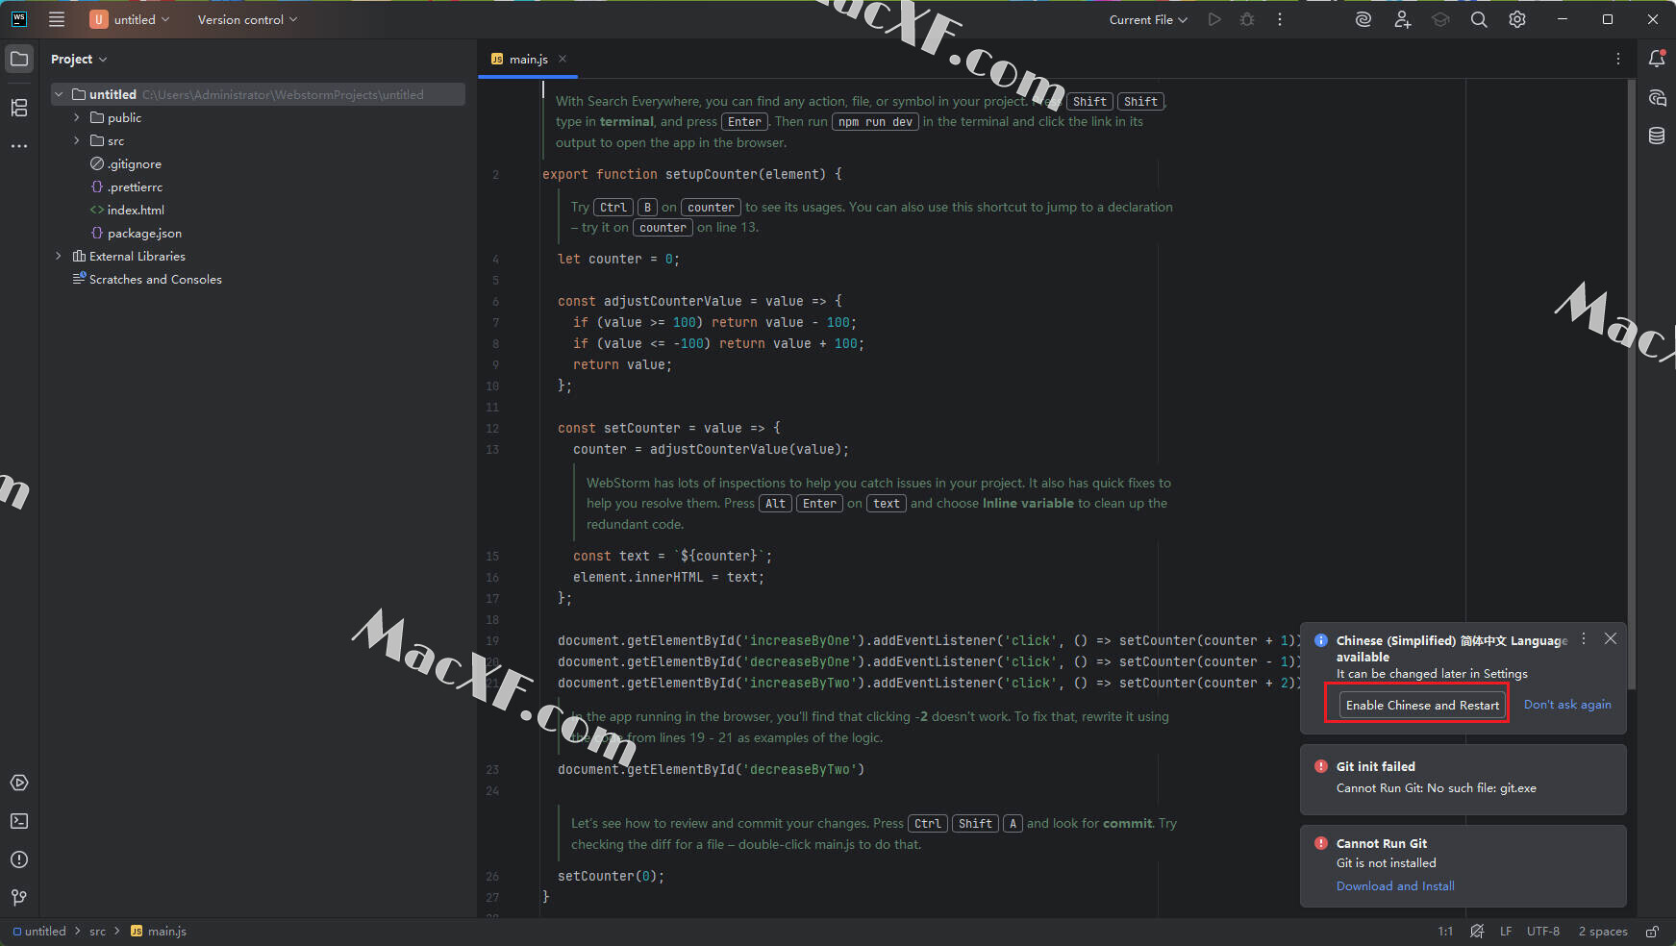Click Enable Chinese and Restart button
The image size is (1676, 946).
click(x=1422, y=705)
